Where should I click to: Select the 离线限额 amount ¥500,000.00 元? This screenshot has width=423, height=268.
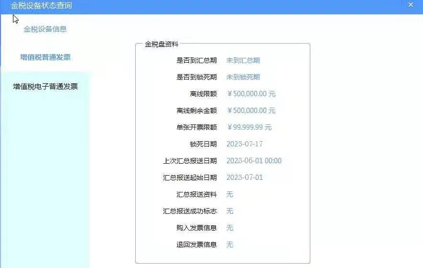pyautogui.click(x=251, y=94)
